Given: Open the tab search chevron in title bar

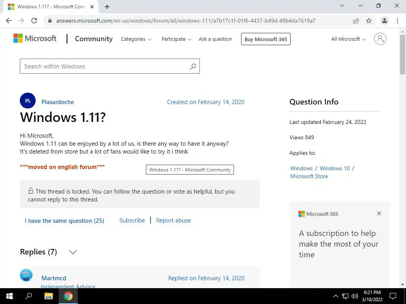Looking at the screenshot, I should pyautogui.click(x=342, y=6).
